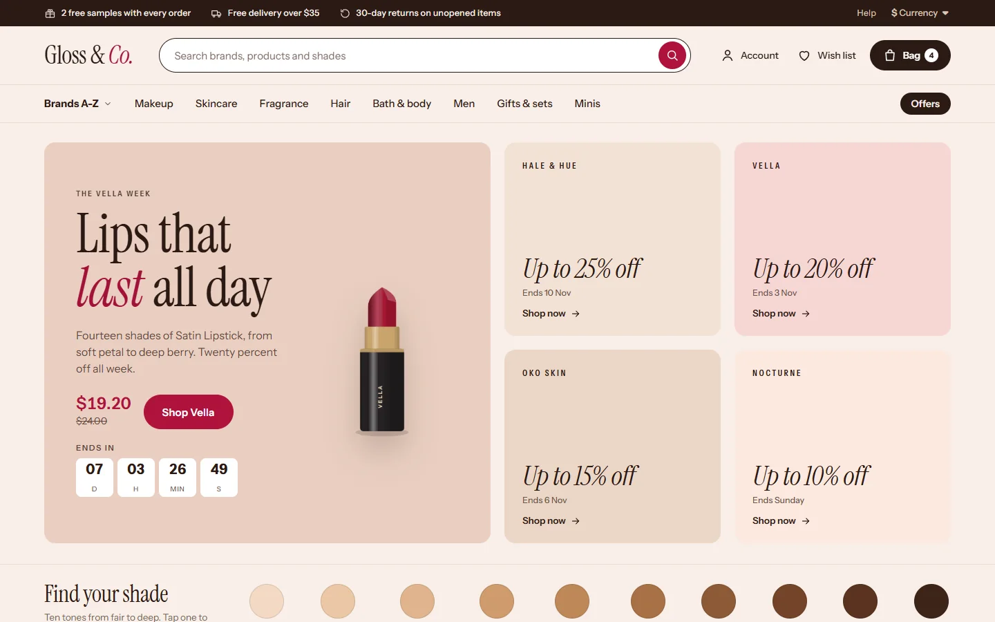The width and height of the screenshot is (995, 622).
Task: Click the 'Up to 25% off' heading
Action: pyautogui.click(x=582, y=269)
